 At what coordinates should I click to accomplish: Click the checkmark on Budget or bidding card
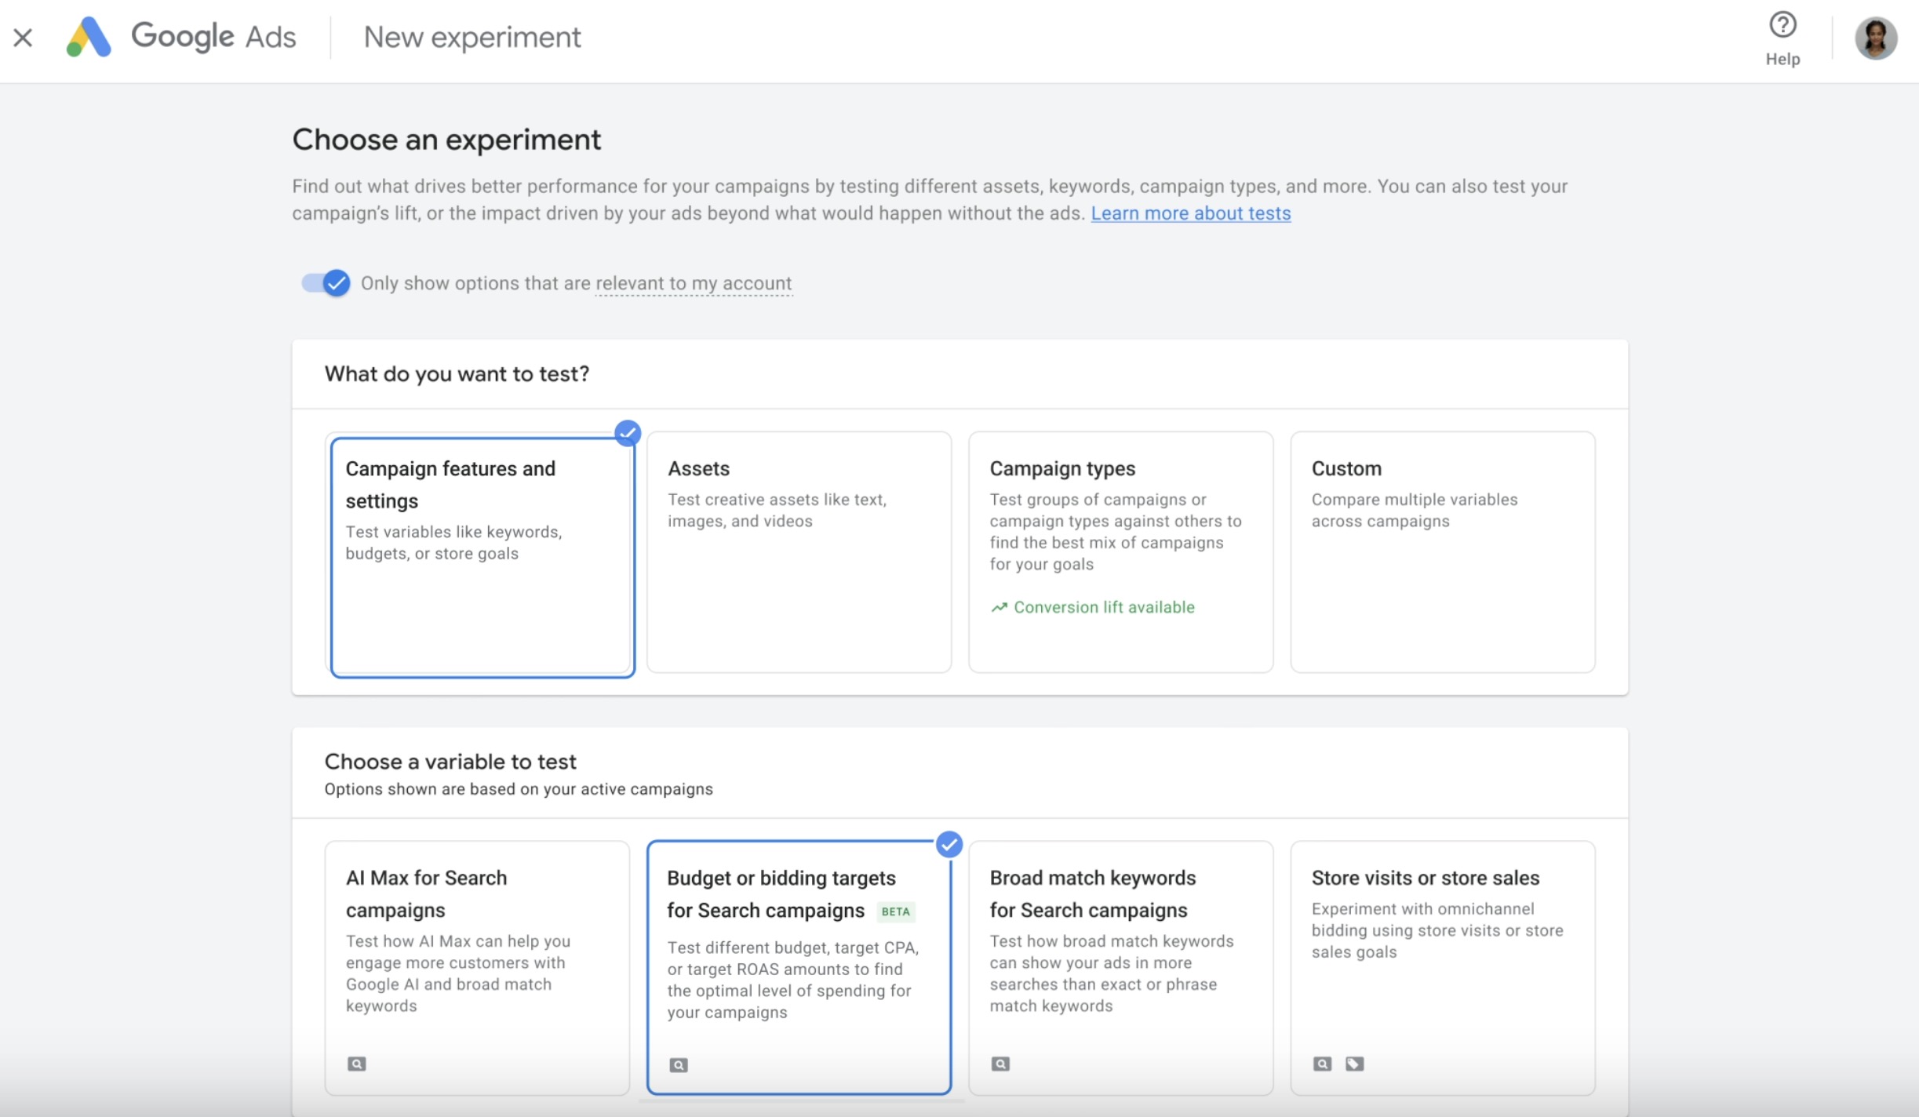click(x=949, y=845)
